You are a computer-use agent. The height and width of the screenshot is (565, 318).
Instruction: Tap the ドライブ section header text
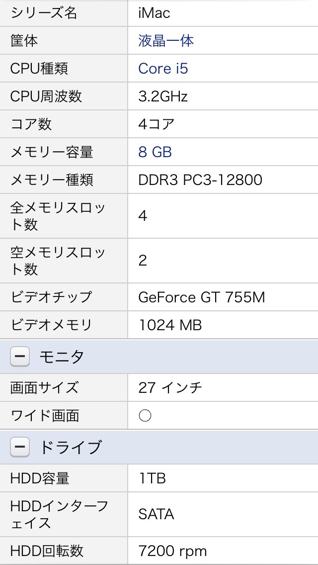click(x=70, y=447)
